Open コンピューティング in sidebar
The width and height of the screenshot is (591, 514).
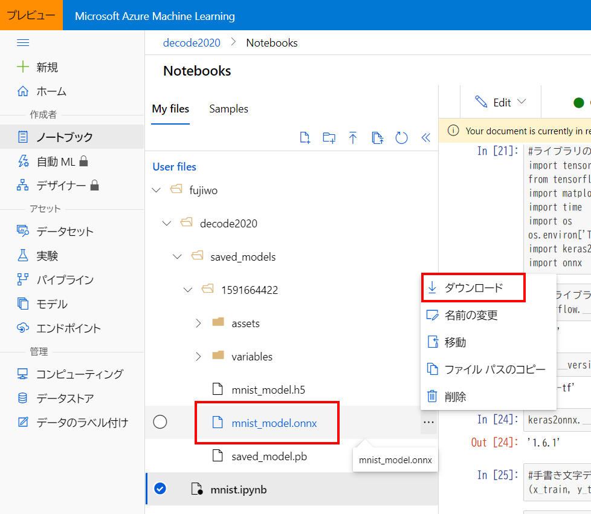(x=70, y=374)
